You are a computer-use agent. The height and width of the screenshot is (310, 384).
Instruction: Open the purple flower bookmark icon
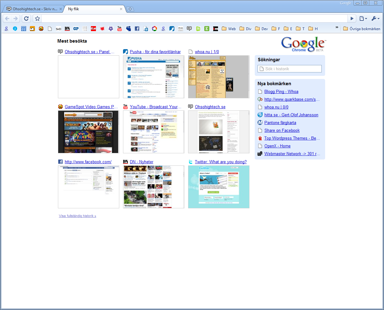click(x=111, y=29)
